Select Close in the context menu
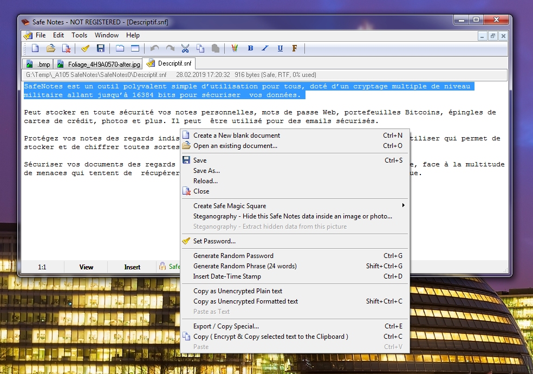This screenshot has height=374, width=533. click(295, 191)
